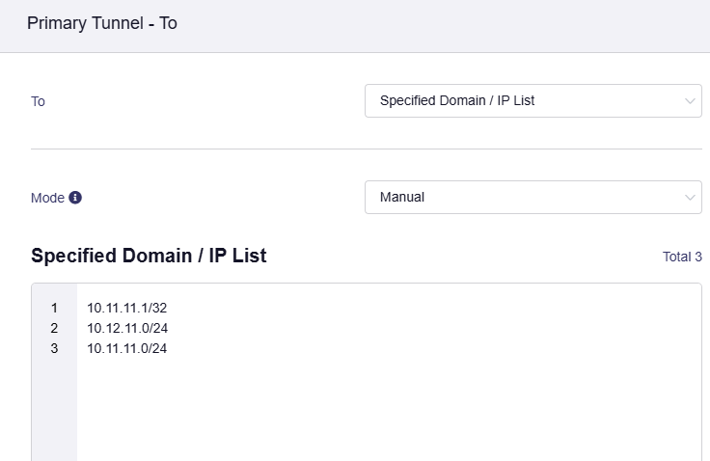The width and height of the screenshot is (710, 461).
Task: Click the 10.11.11.1/32 entry in list
Action: [127, 308]
